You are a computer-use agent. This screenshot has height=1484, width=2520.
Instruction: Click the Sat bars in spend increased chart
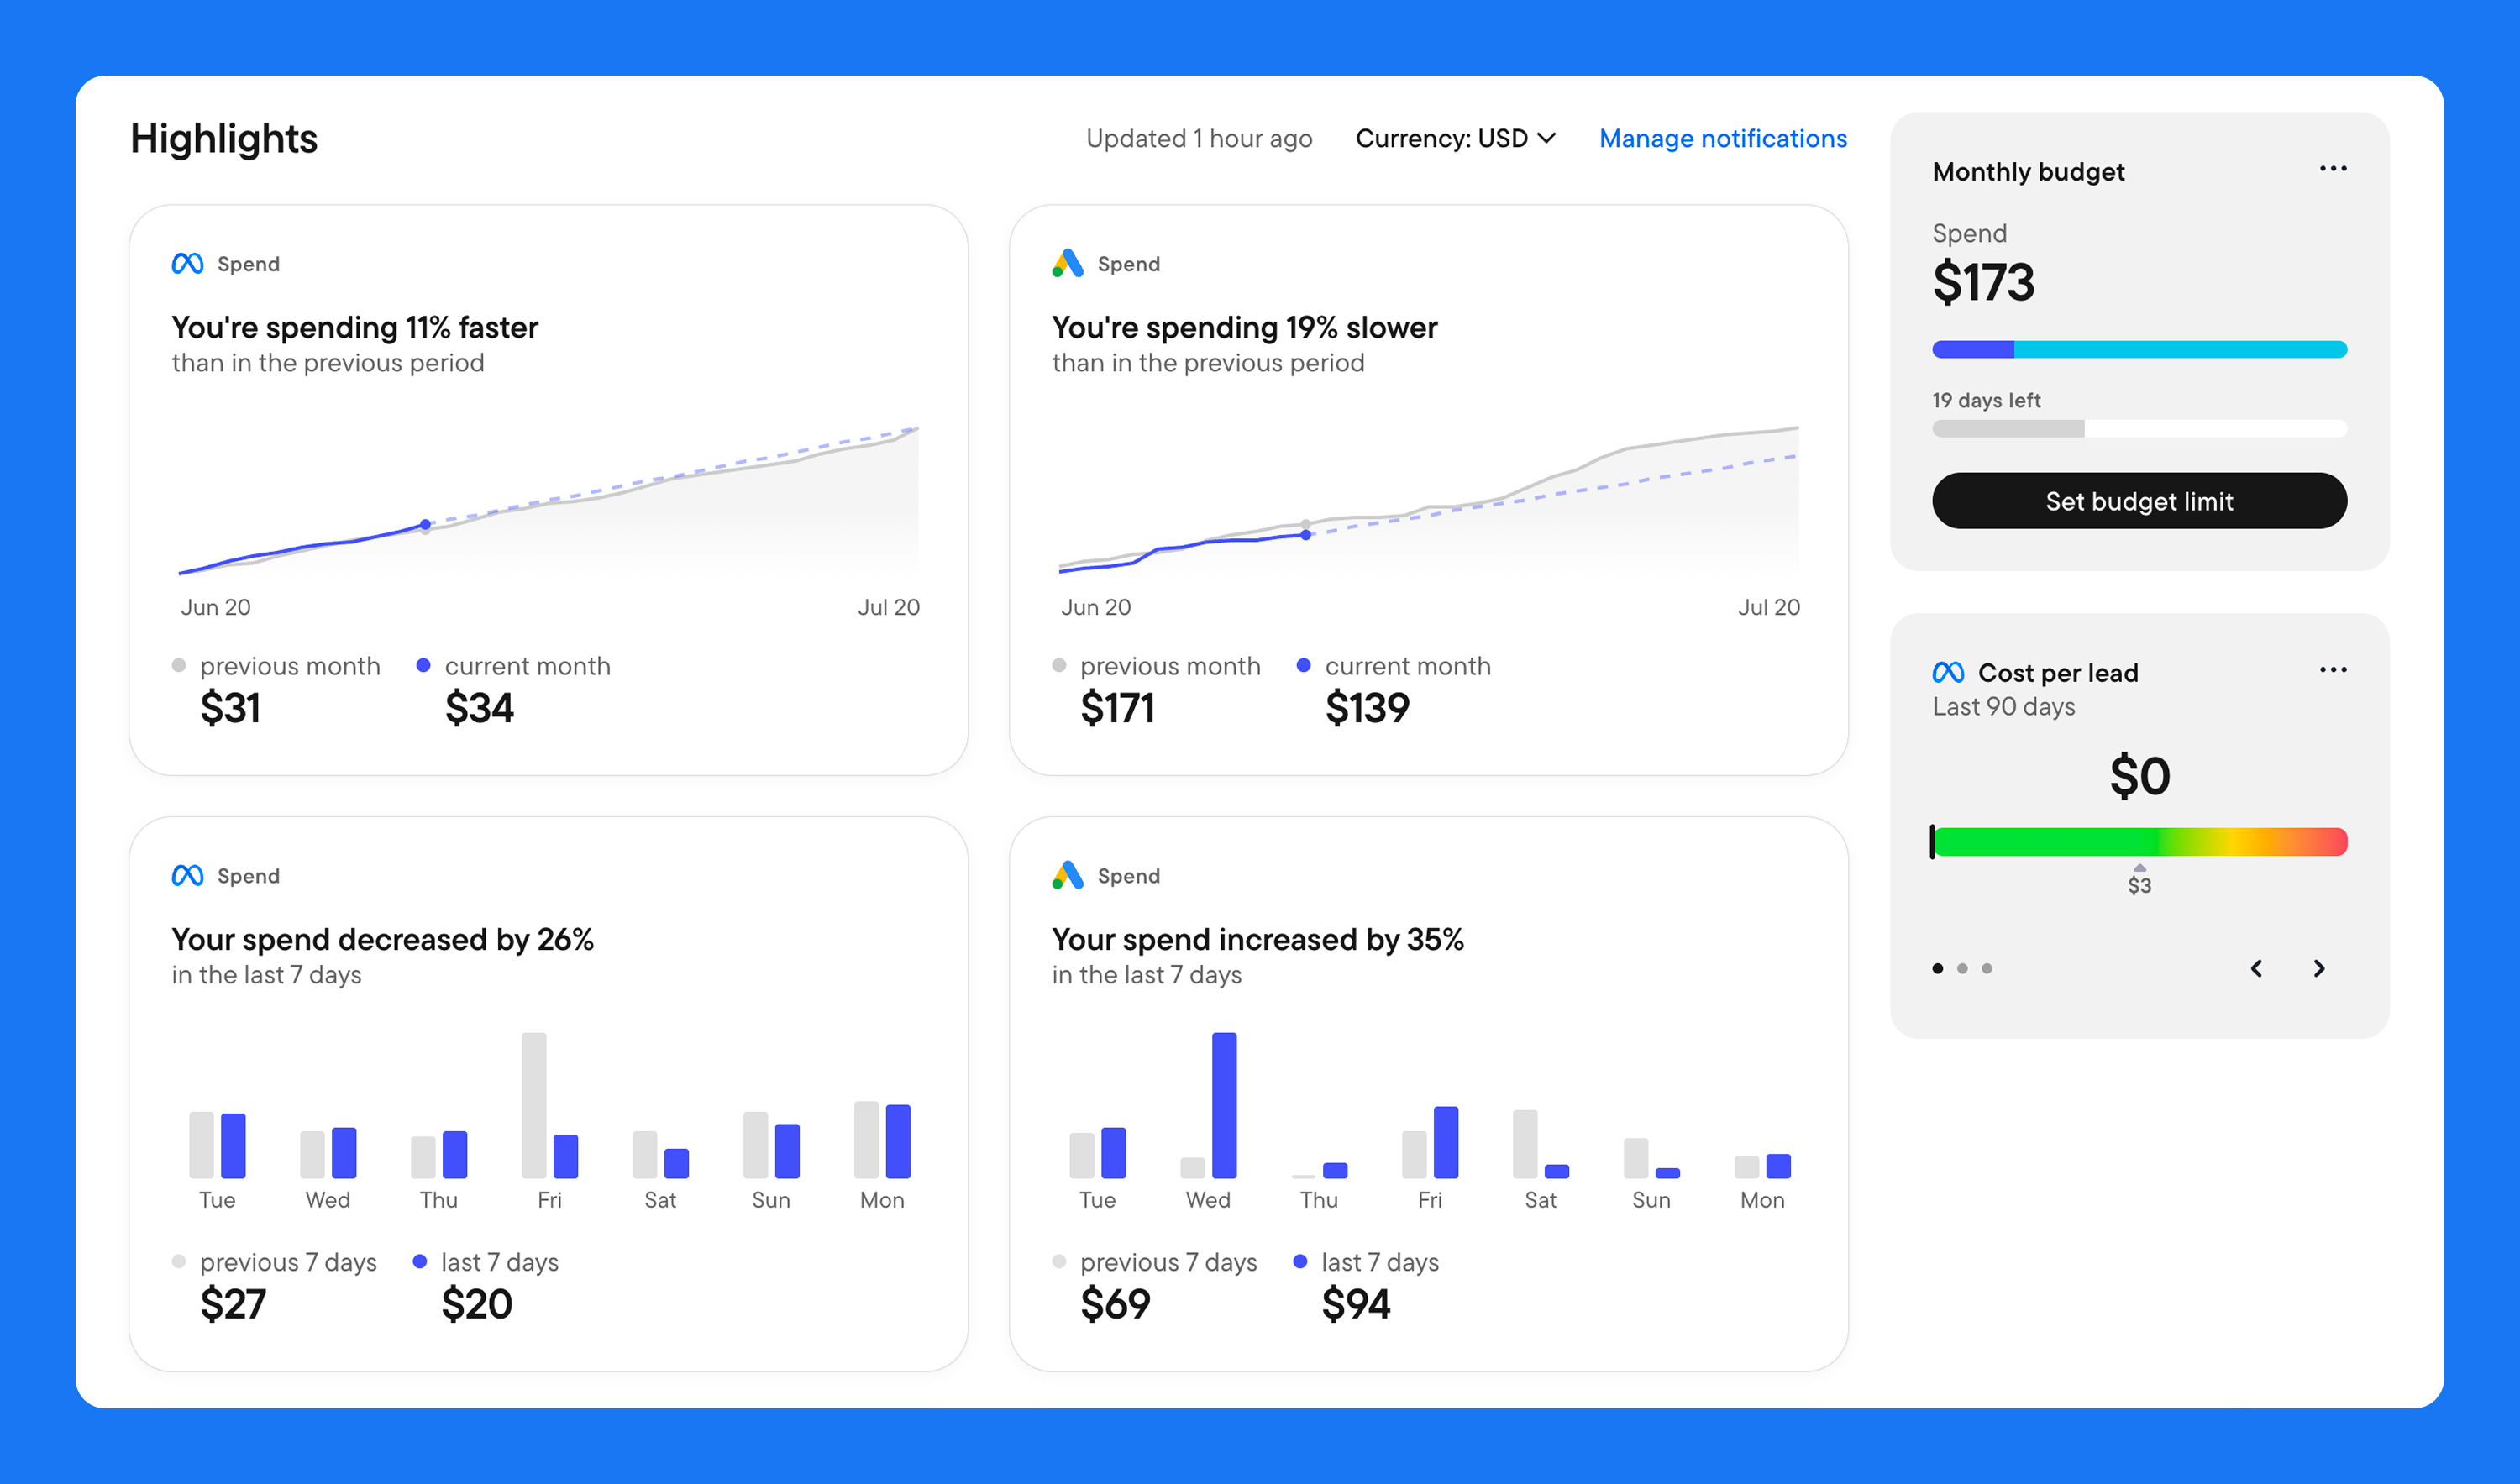pos(1541,1144)
